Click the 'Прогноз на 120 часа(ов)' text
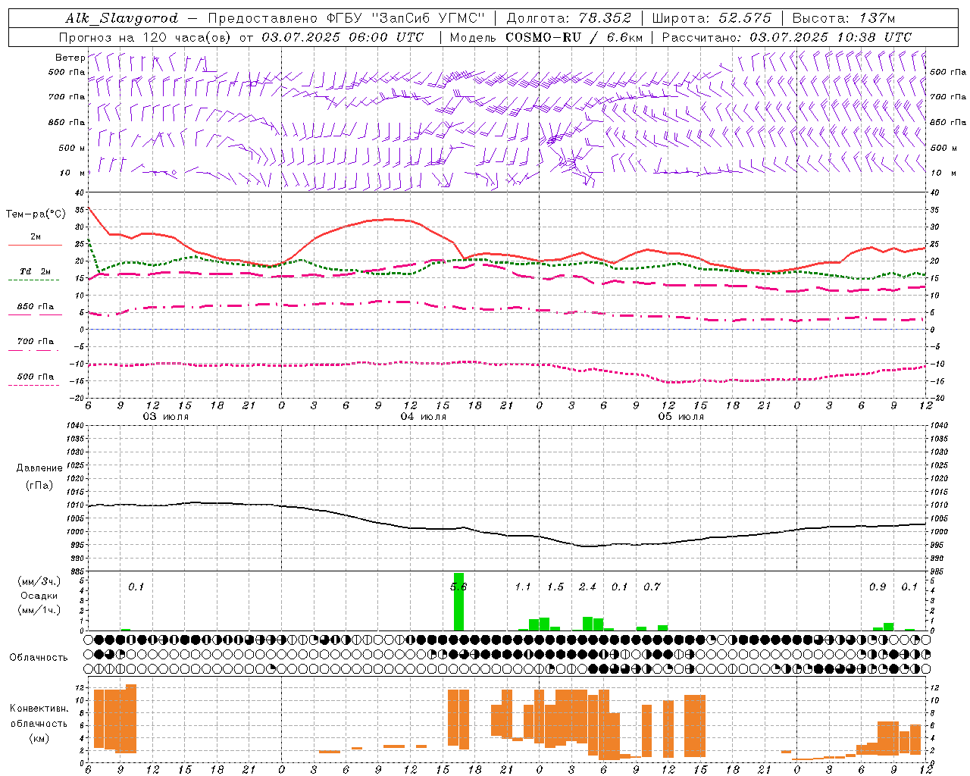 click(146, 37)
